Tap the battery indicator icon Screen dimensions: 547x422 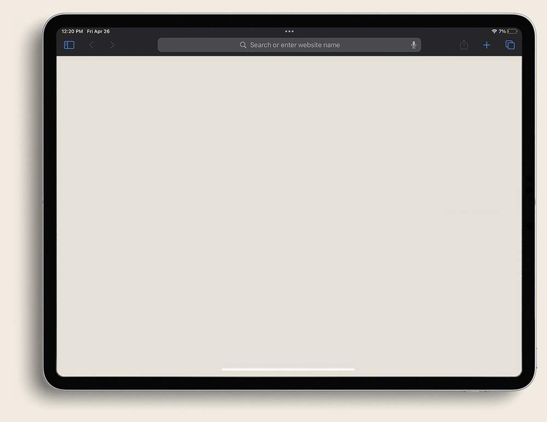[x=512, y=32]
